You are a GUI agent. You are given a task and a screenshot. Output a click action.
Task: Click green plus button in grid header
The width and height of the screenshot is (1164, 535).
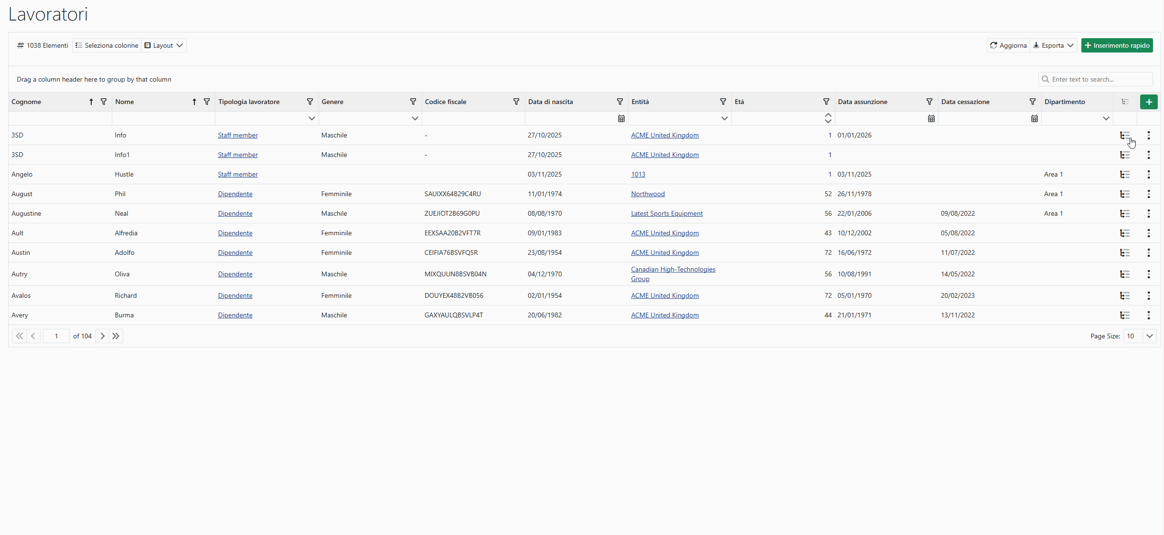click(1149, 102)
